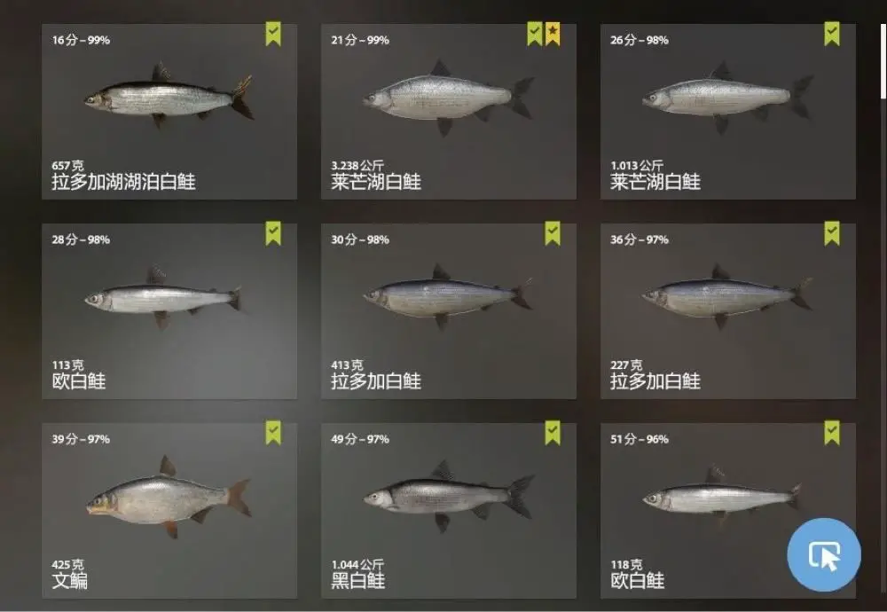The width and height of the screenshot is (887, 612).
Task: Tap the blue floating cursor button
Action: (x=824, y=555)
